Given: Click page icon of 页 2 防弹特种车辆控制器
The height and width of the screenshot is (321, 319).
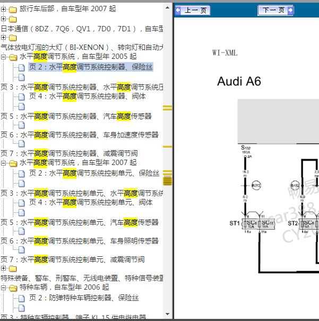Looking at the screenshot, I should click(22, 298).
